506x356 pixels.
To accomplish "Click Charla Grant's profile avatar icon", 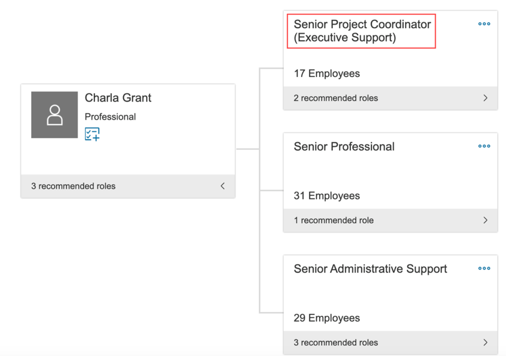I will 55,115.
